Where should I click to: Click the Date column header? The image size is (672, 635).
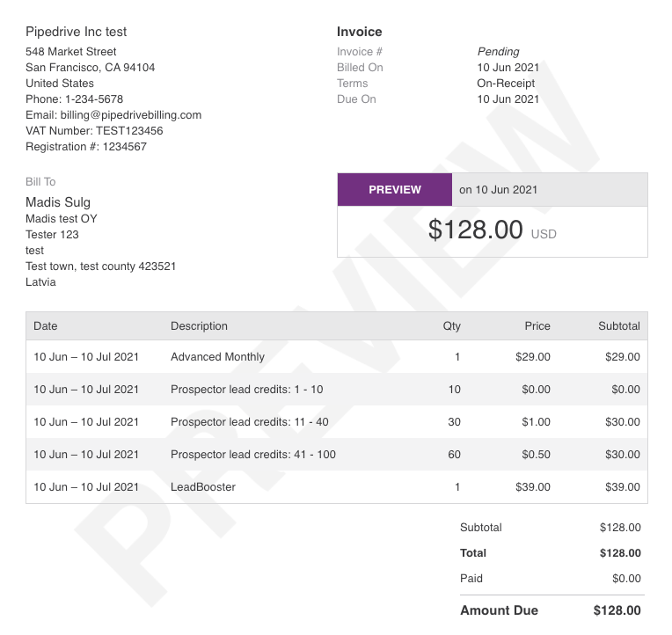(46, 326)
